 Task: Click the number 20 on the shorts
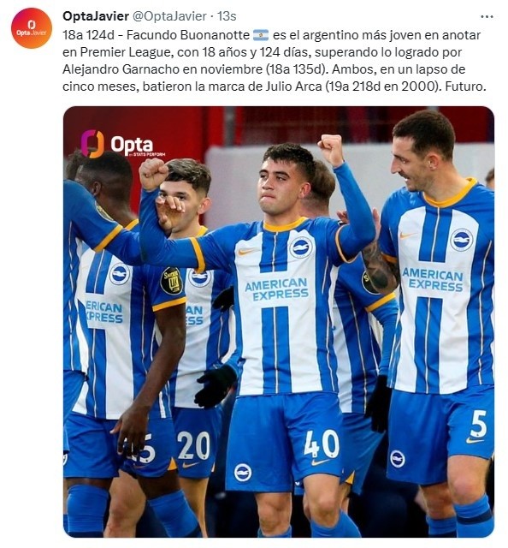[x=193, y=445]
